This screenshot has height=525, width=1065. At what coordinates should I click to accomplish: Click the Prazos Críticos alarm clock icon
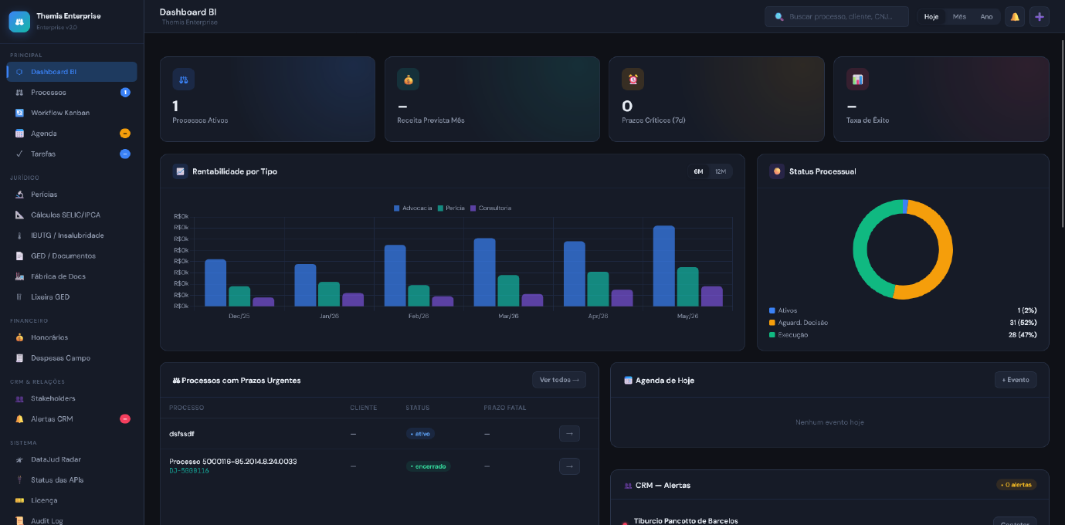(x=633, y=79)
